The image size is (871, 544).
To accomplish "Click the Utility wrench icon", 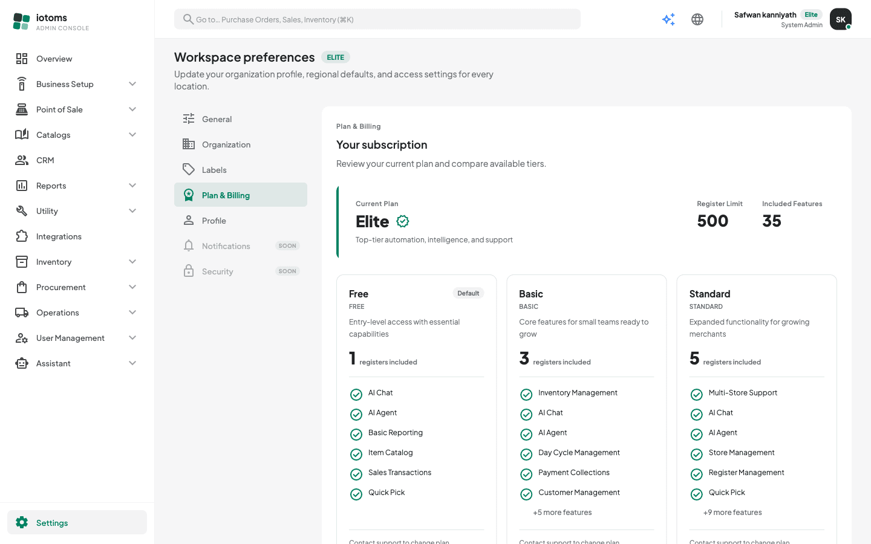I will pyautogui.click(x=22, y=211).
